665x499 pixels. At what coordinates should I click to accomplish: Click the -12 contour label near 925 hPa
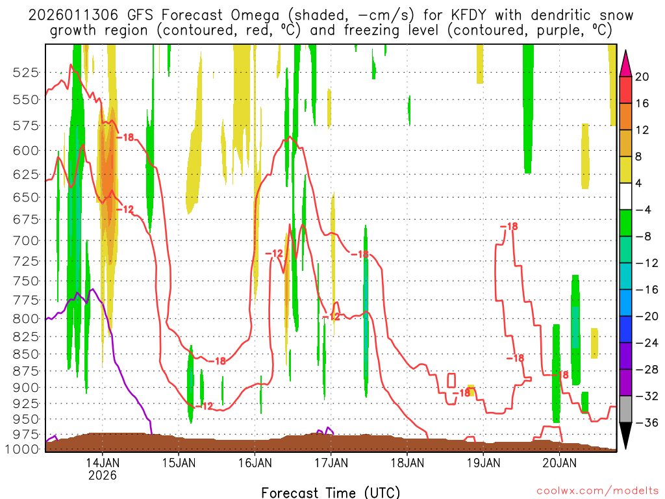[x=205, y=406]
